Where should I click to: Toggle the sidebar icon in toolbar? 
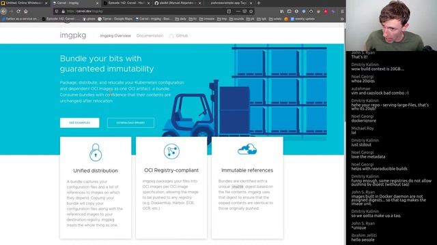(x=290, y=12)
